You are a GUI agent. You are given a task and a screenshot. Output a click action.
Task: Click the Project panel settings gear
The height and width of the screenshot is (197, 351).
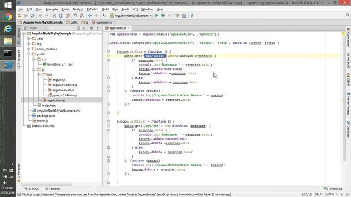coord(92,28)
